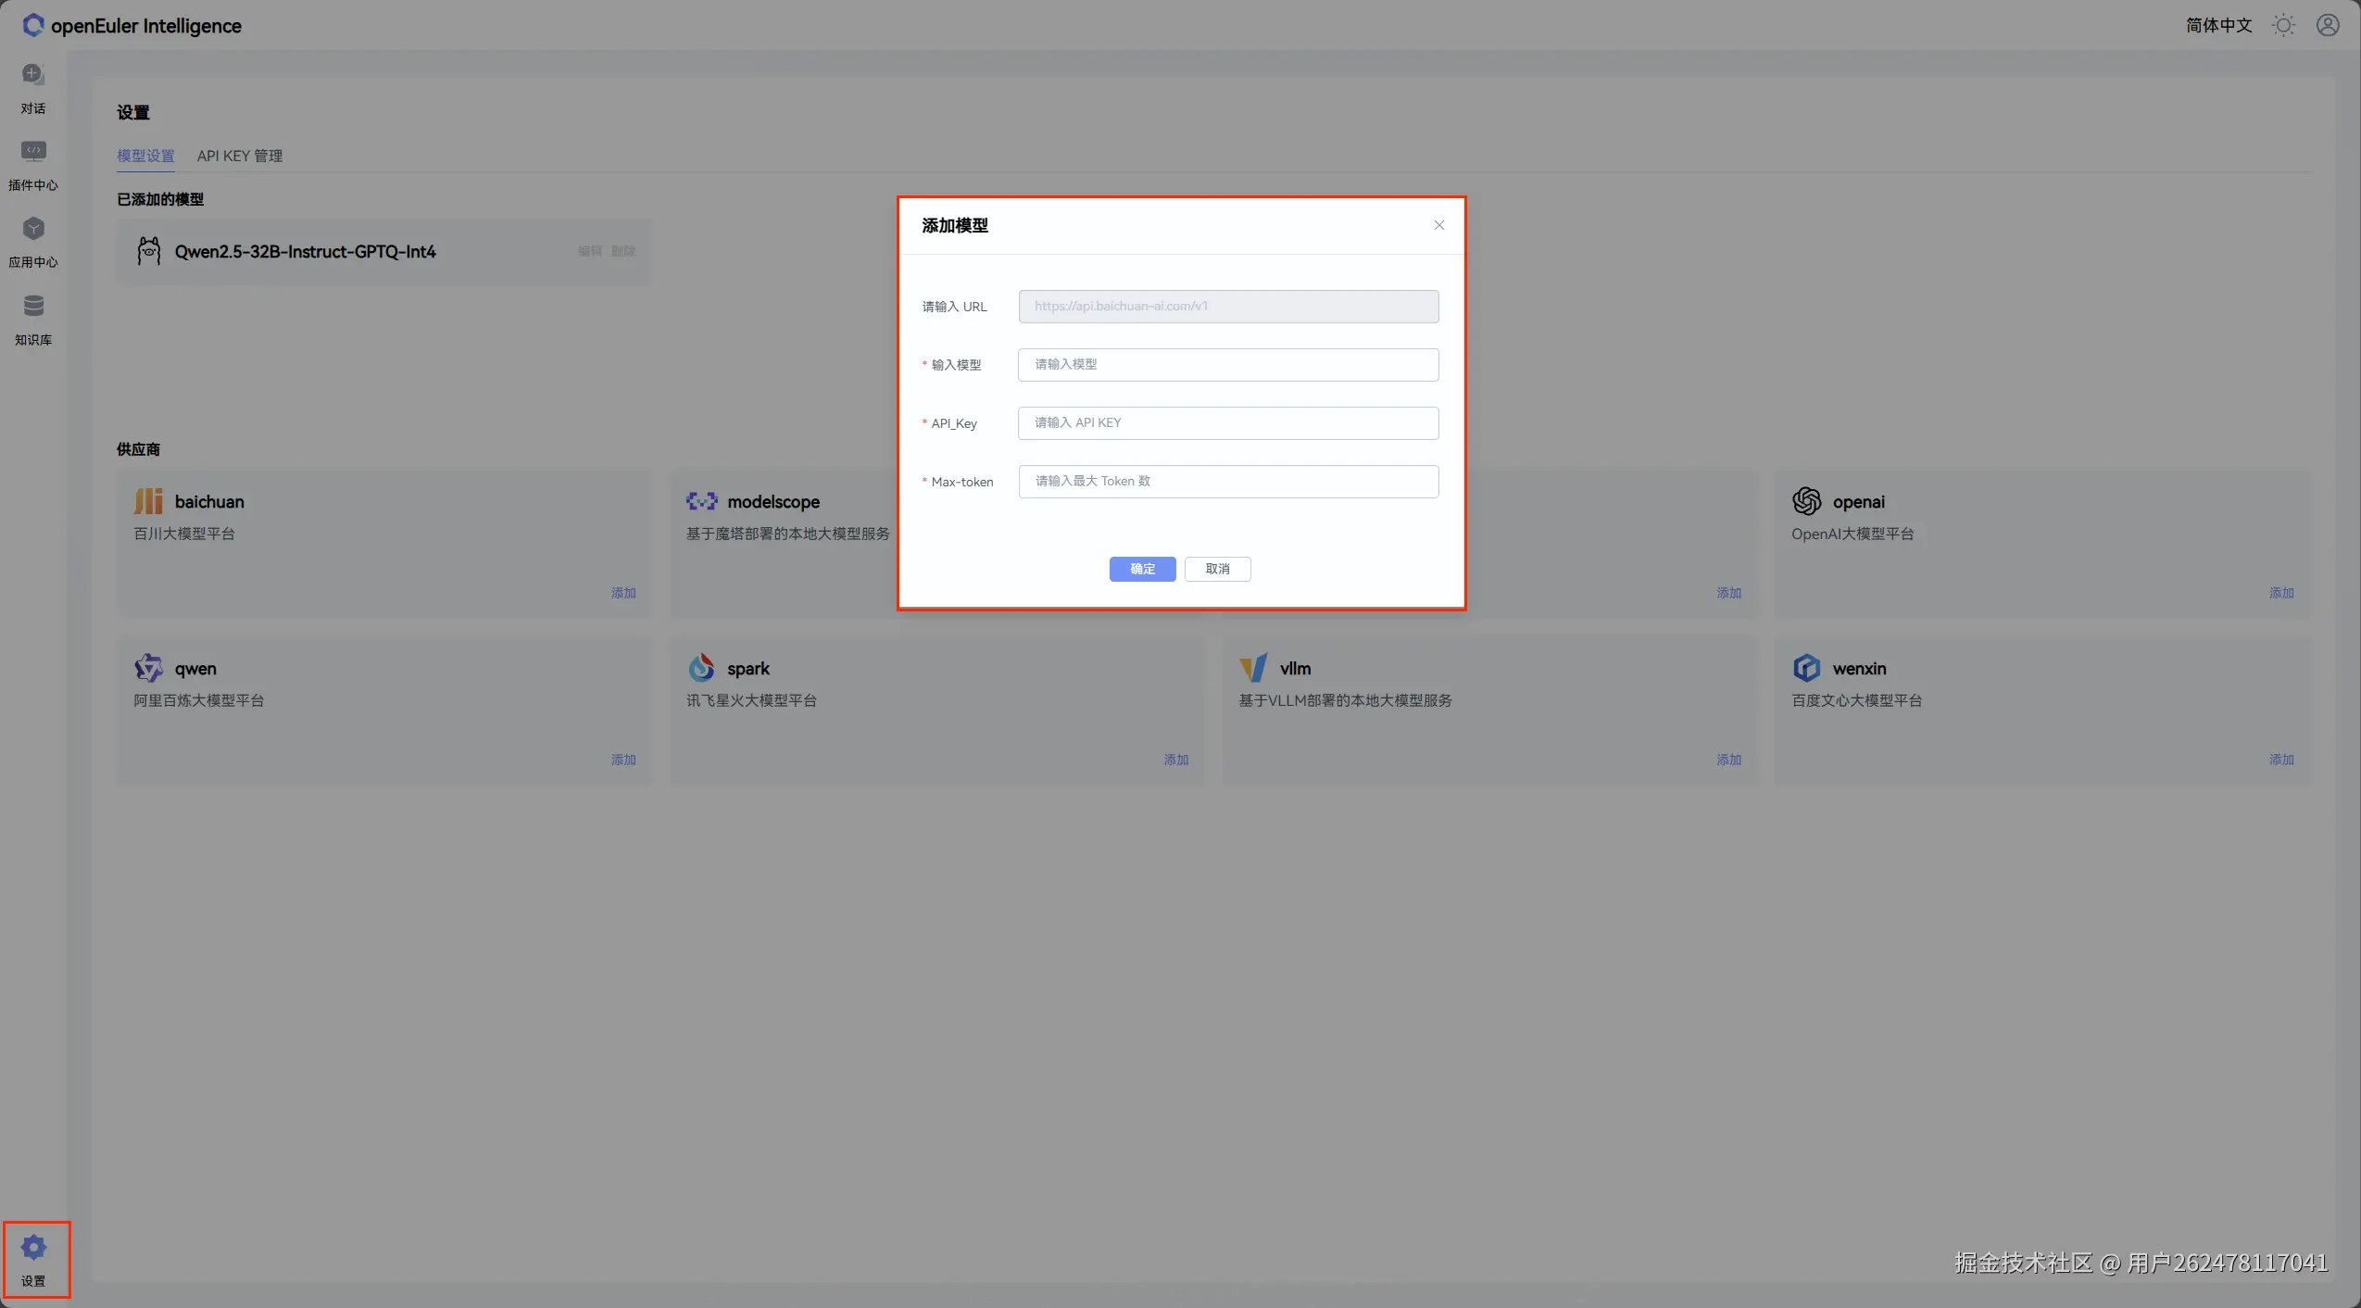Open the 应用中心 app center icon
2361x1308 pixels.
click(33, 230)
